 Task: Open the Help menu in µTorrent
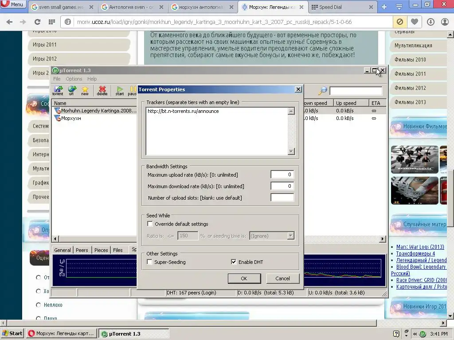[92, 79]
